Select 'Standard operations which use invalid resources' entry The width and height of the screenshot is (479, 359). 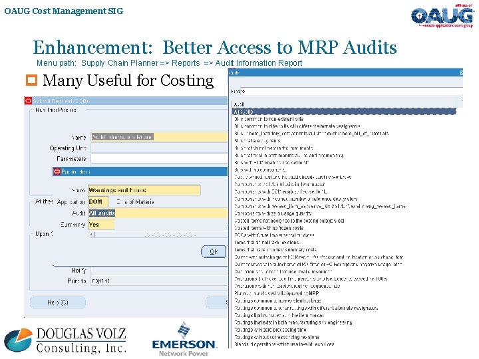pyautogui.click(x=284, y=344)
